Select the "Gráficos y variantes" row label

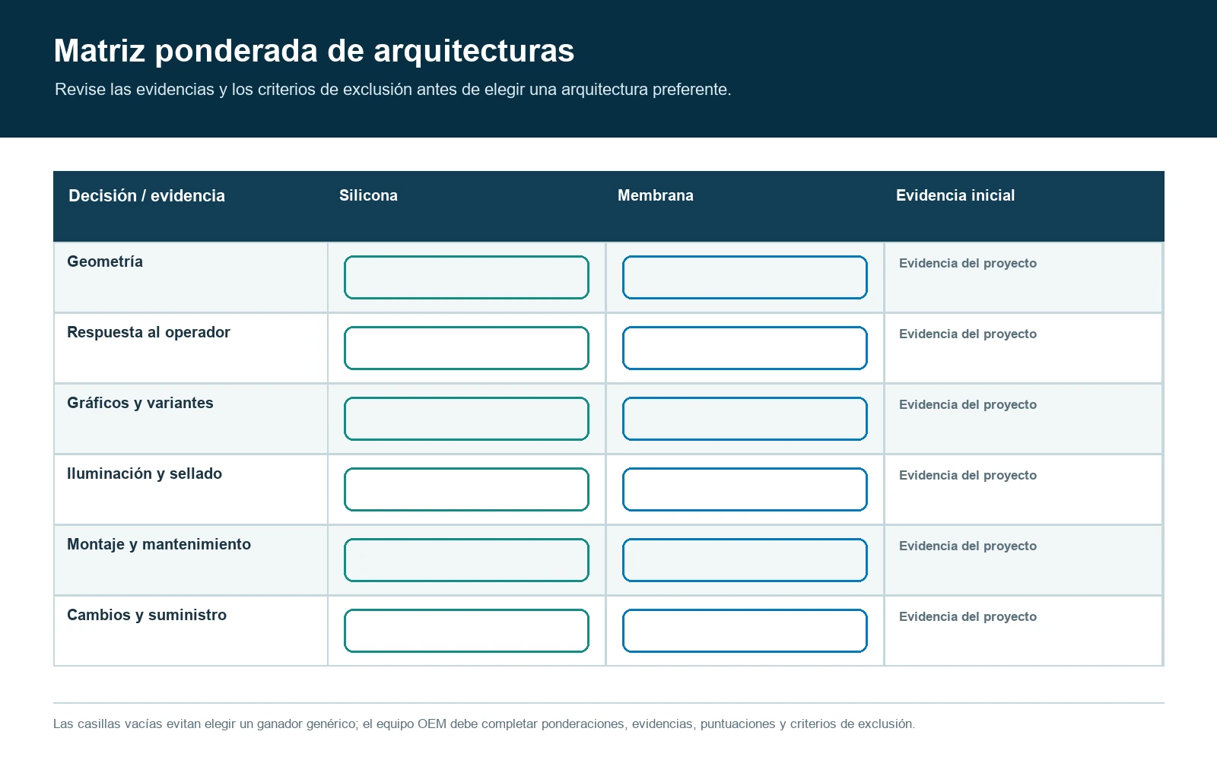pos(140,403)
